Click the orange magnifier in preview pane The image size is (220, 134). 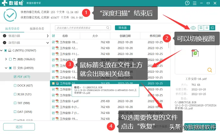coord(210,70)
